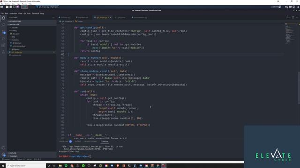This screenshot has width=300, height=168.
Task: Open the Search view in activity bar
Action: click(3, 25)
